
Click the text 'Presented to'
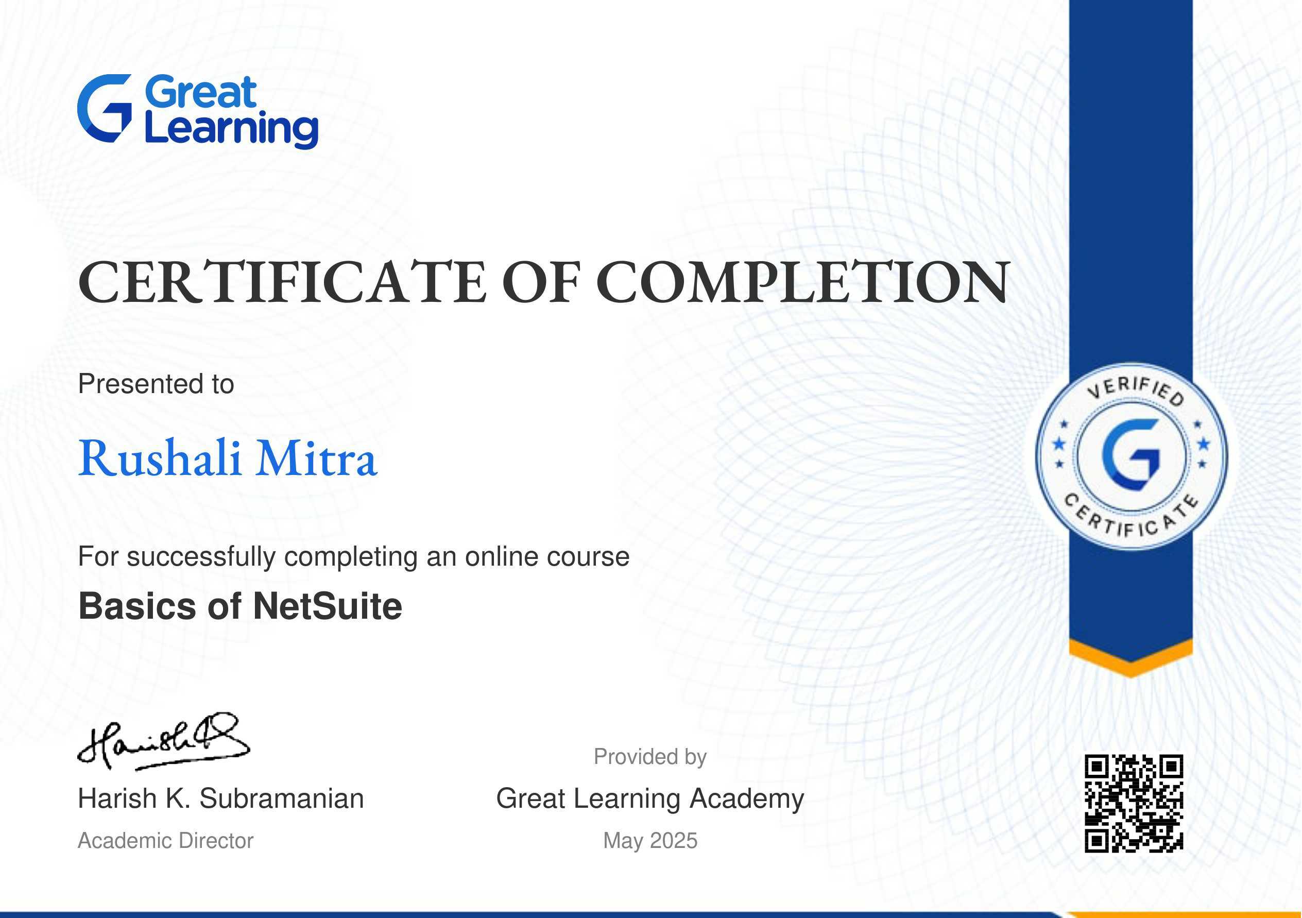point(156,384)
